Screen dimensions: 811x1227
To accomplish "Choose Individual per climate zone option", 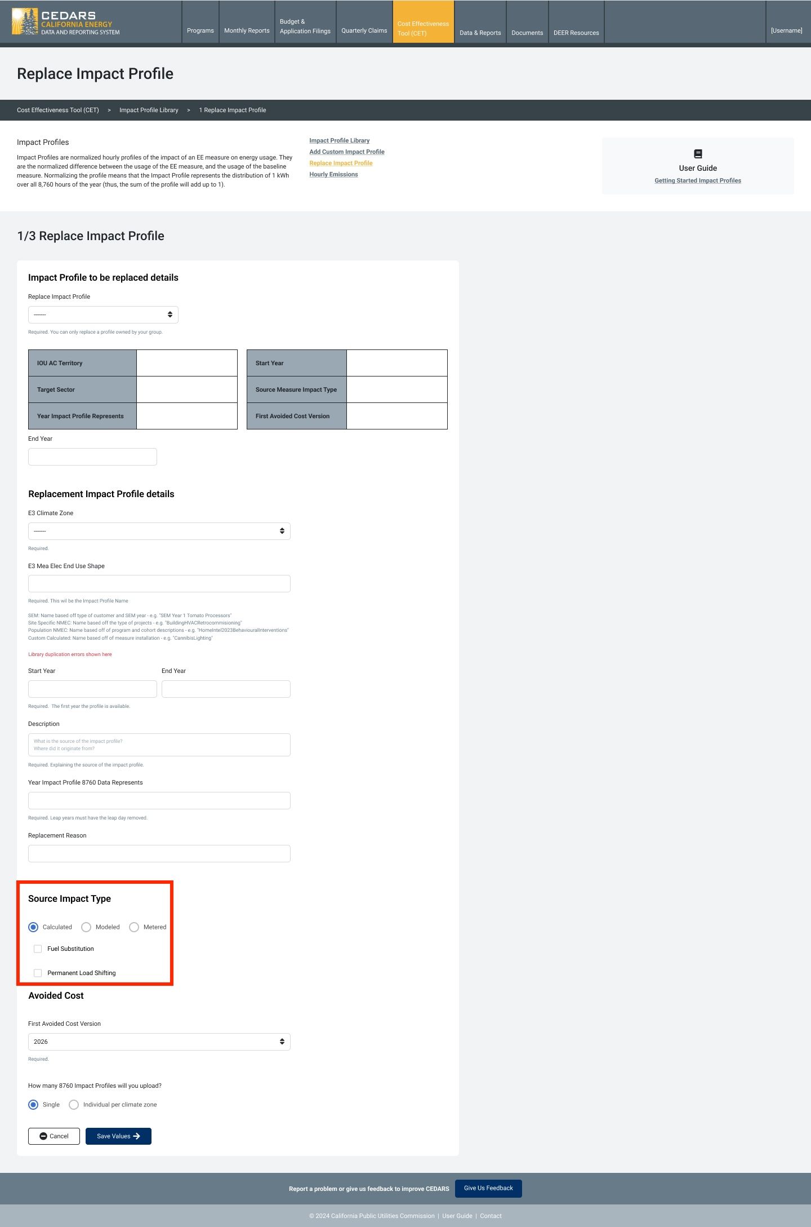I will coord(74,1105).
